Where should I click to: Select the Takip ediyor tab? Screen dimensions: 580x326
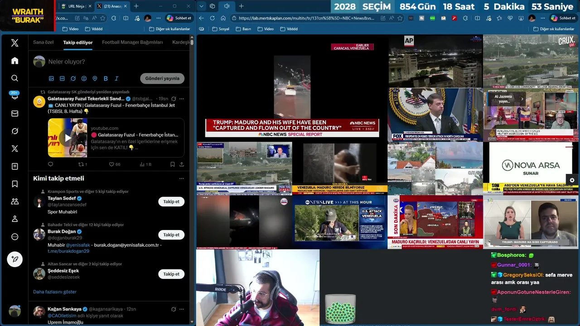point(78,42)
